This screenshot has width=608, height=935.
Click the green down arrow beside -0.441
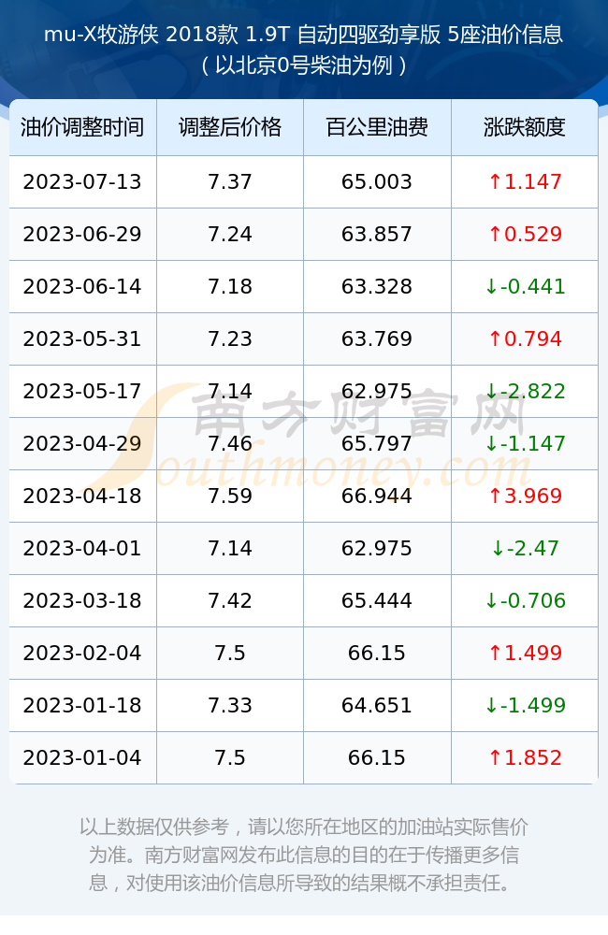click(491, 286)
